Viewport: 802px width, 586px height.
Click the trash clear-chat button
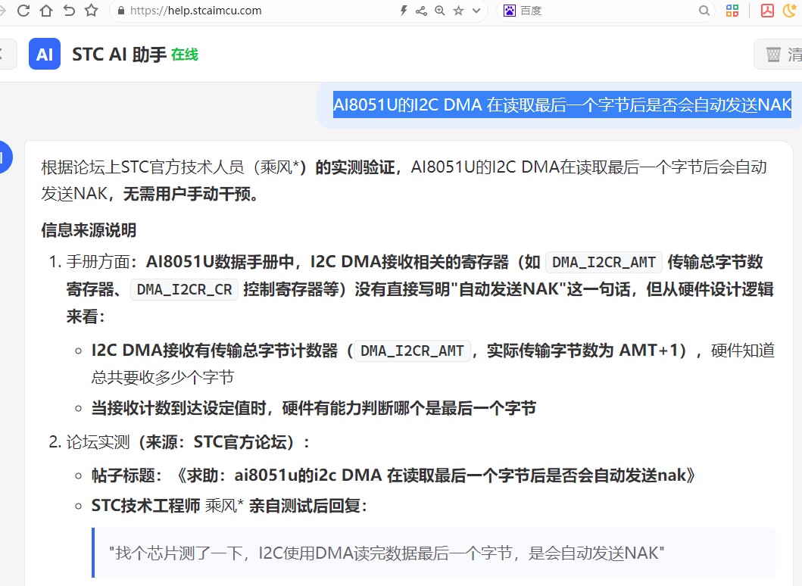point(779,54)
